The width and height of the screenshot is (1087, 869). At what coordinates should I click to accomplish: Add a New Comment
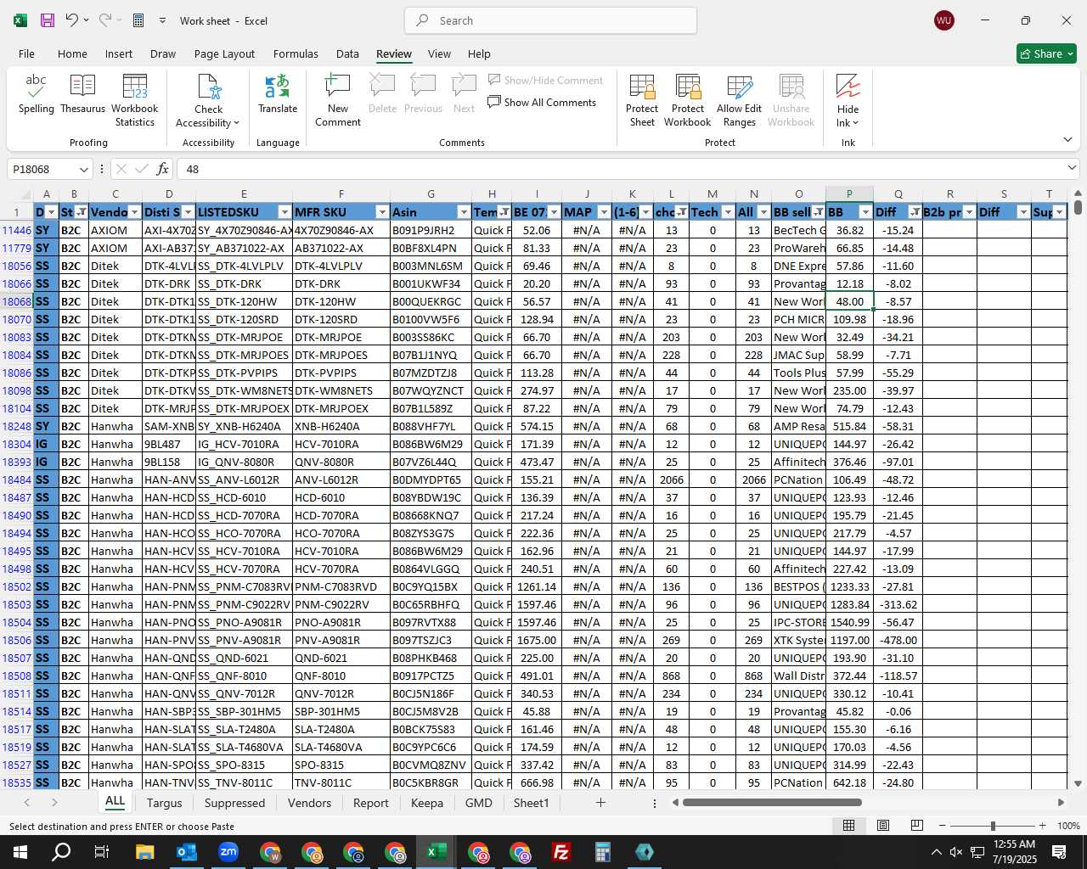coord(338,100)
